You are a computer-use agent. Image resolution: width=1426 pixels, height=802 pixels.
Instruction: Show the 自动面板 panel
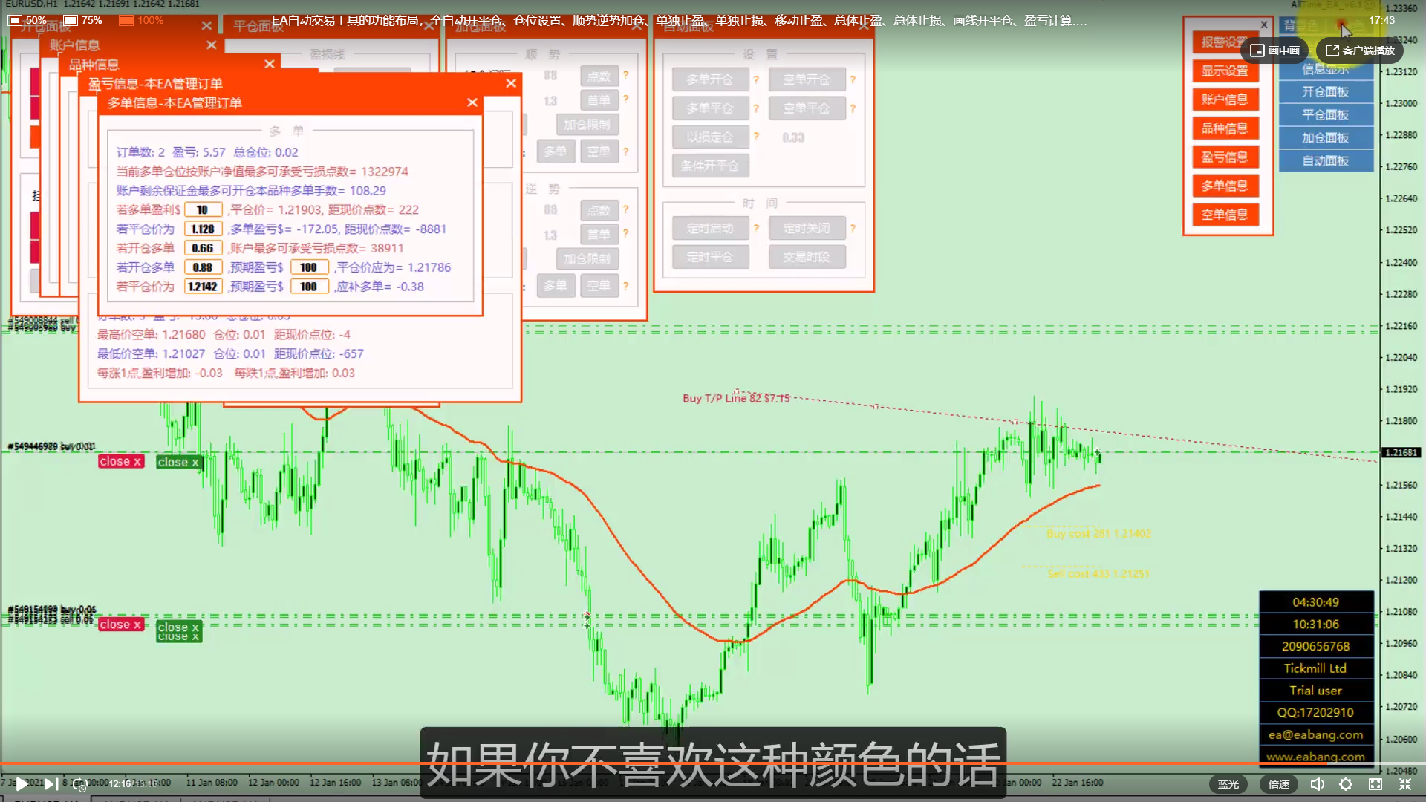click(1326, 161)
